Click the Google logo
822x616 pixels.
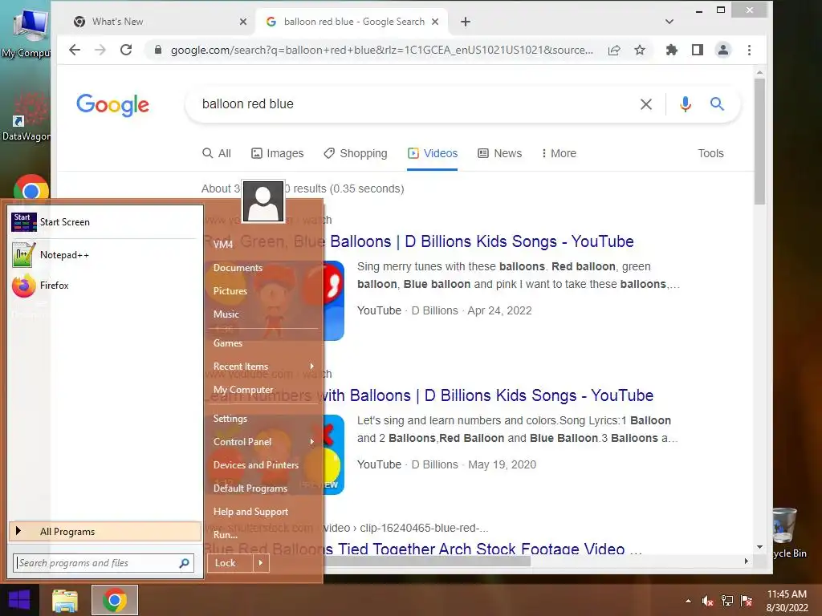click(112, 105)
